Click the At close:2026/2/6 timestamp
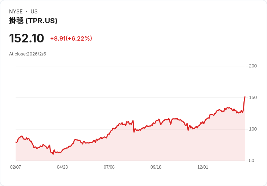267x186 pixels. coord(28,54)
